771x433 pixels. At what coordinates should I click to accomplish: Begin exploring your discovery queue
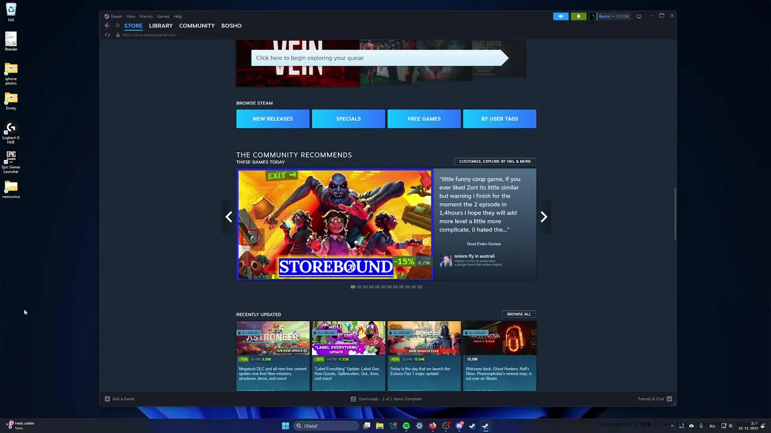379,58
